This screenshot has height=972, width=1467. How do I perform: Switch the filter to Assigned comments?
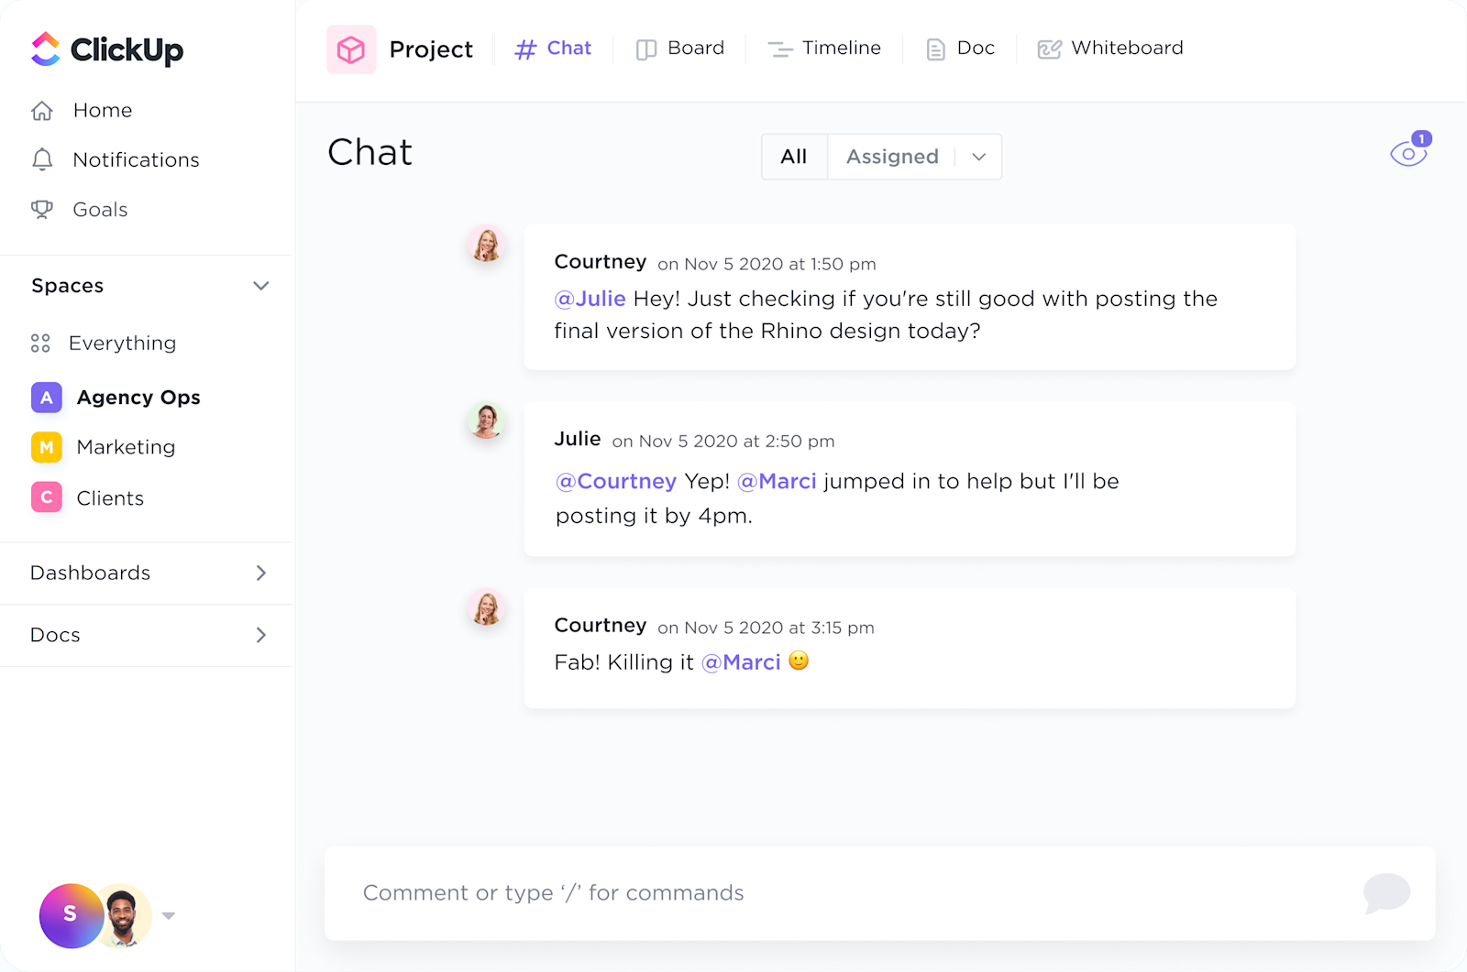point(891,156)
